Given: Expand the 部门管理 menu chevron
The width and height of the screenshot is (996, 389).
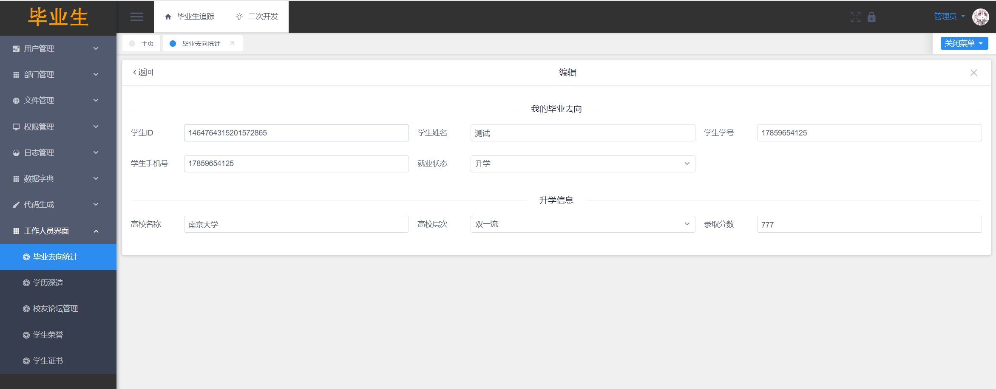Looking at the screenshot, I should [x=96, y=74].
